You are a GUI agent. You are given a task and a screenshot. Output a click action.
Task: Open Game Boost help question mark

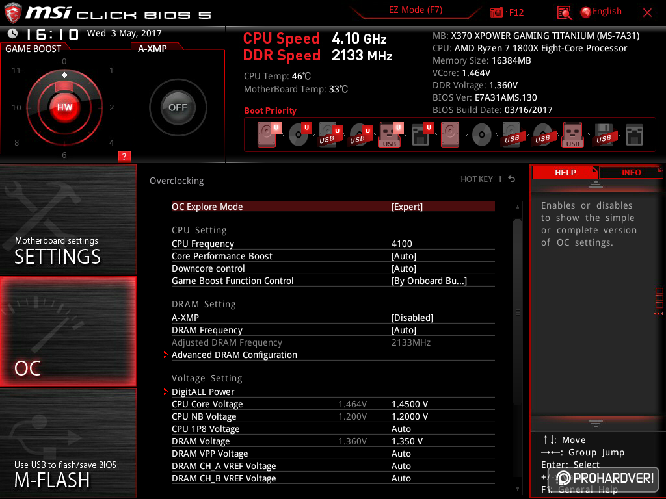(x=124, y=156)
